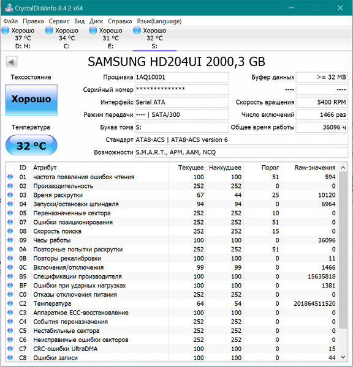The height and width of the screenshot is (367, 353).
Task: Click raw value 15635818
Action: click(322, 276)
